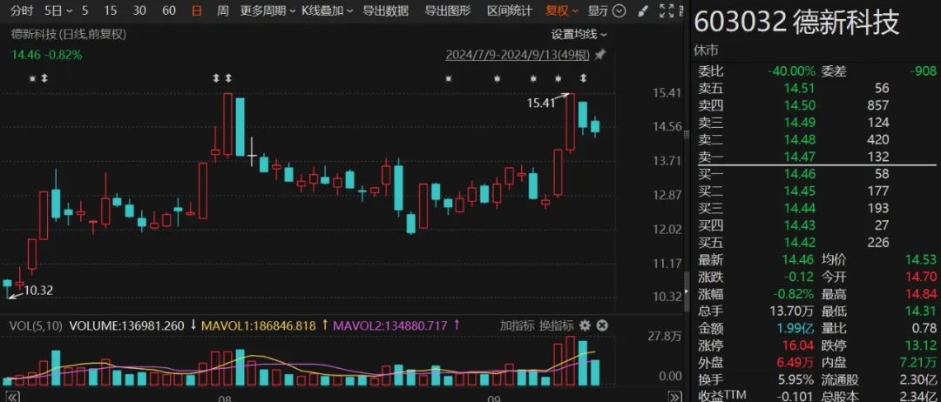Click the 603032 德新科技 stock title
This screenshot has width=941, height=402.
point(797,23)
